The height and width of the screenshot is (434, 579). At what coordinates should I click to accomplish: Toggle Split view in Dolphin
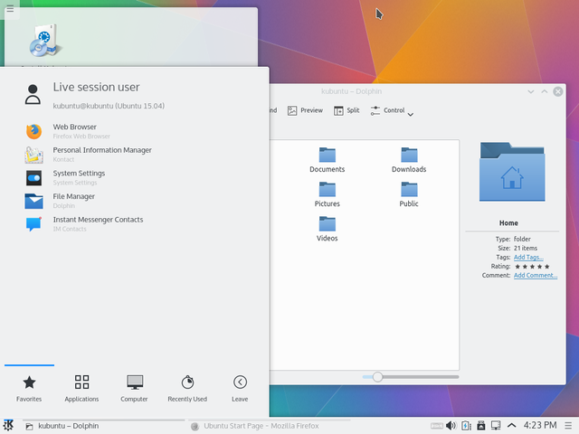click(x=346, y=110)
